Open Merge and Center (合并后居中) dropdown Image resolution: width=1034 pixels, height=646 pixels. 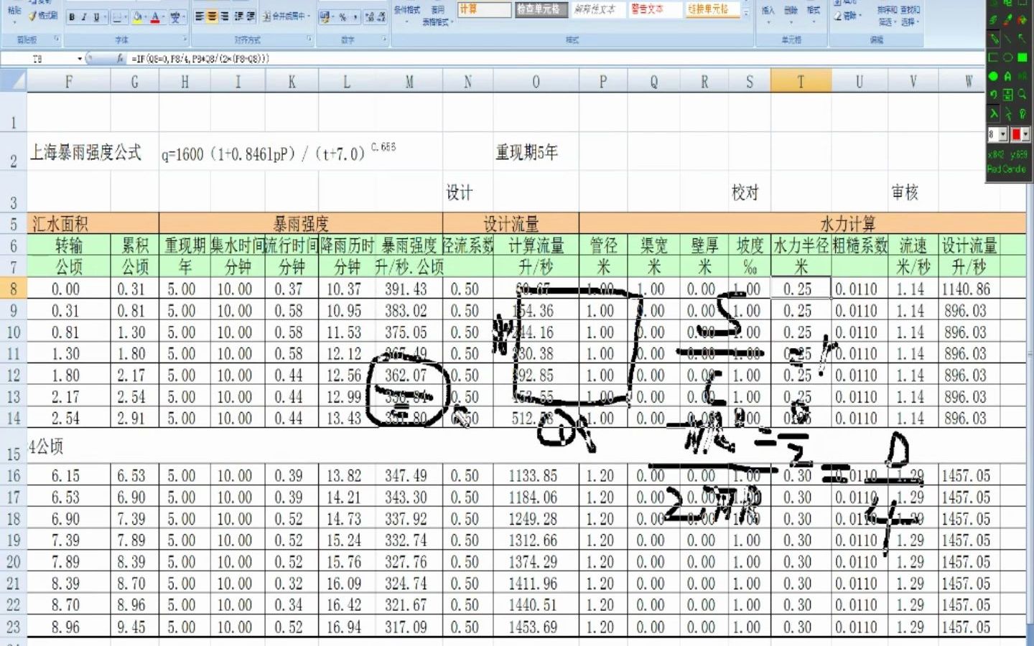click(309, 17)
